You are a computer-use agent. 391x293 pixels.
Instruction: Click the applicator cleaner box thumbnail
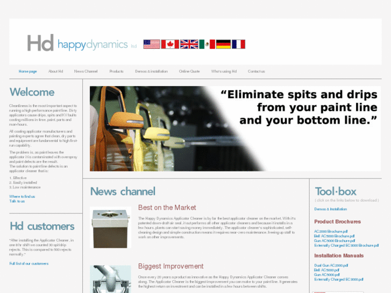click(110, 227)
